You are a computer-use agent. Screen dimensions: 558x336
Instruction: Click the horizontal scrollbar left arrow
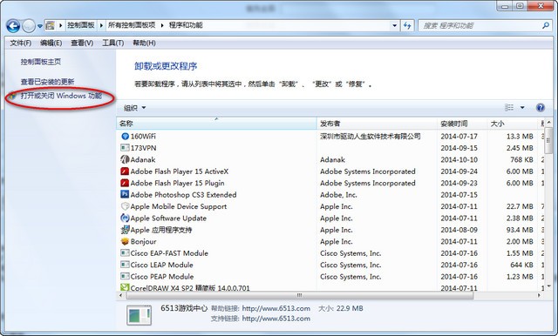tap(120, 295)
